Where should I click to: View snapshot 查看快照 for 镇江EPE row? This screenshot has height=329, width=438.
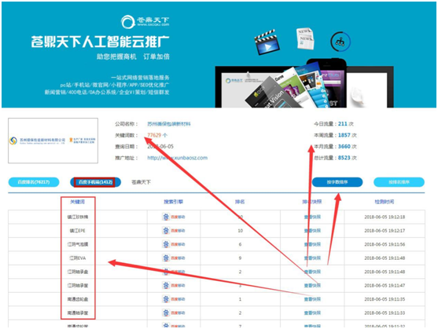(312, 231)
